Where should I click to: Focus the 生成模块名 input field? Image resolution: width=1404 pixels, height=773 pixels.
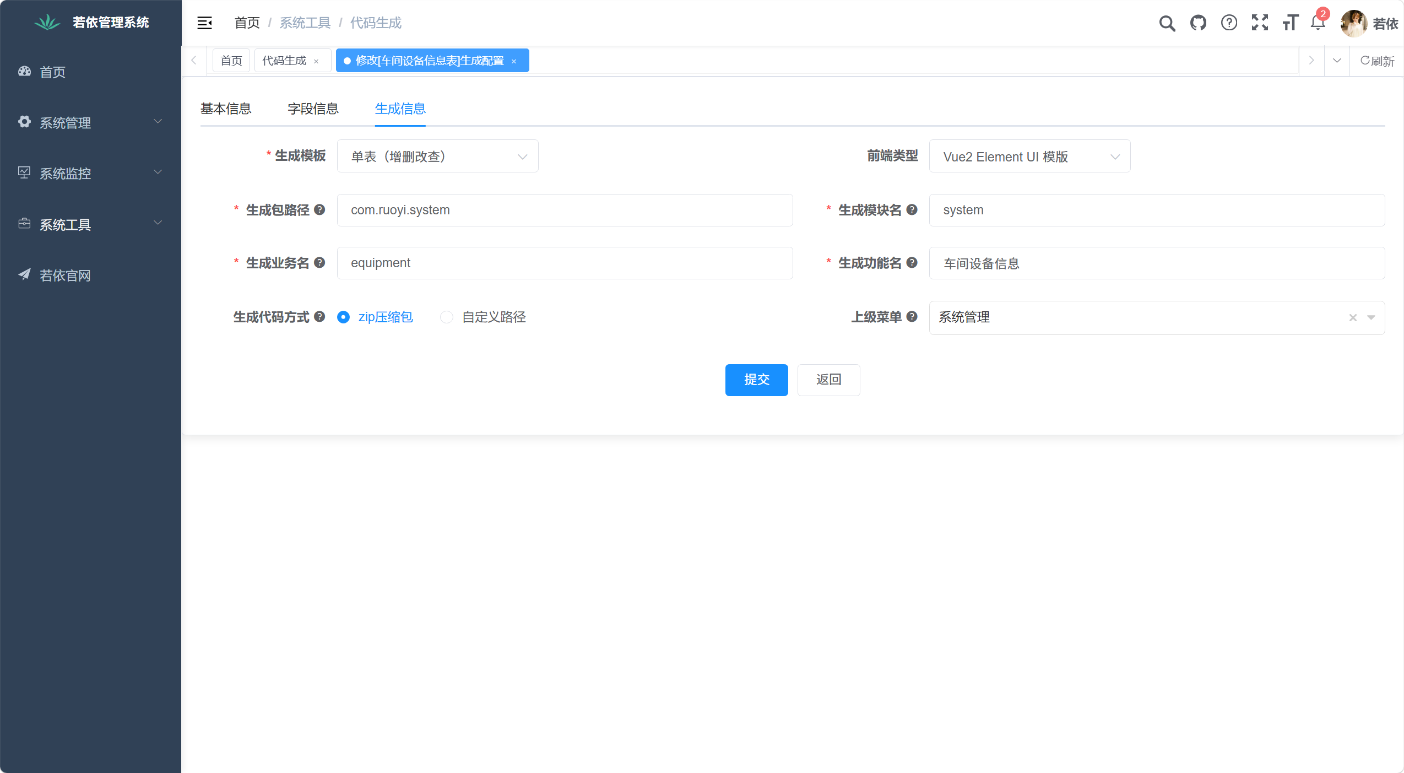coord(1157,210)
